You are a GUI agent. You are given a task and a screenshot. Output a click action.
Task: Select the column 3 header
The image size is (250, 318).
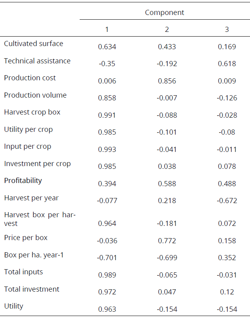tap(227, 30)
